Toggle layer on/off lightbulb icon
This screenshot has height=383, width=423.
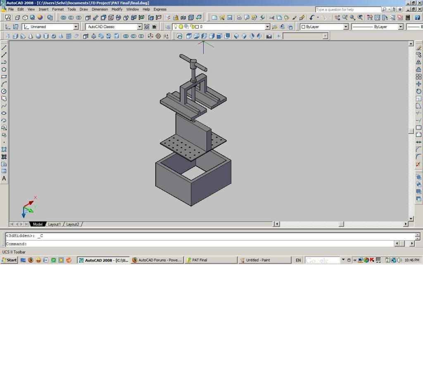[175, 27]
